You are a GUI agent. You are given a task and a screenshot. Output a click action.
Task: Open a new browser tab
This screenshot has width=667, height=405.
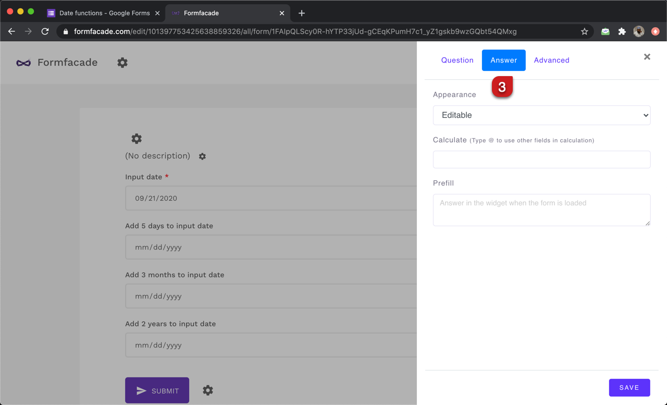(x=302, y=13)
